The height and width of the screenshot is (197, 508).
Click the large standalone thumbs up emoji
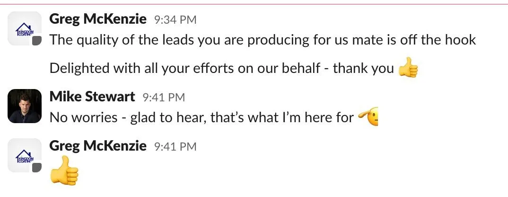[64, 170]
